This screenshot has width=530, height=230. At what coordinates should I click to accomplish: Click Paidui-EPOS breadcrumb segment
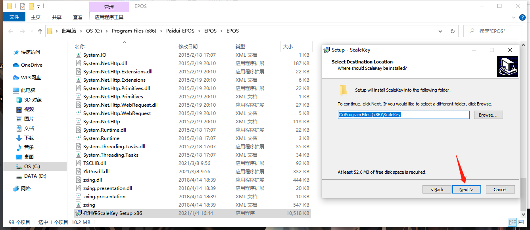point(181,31)
